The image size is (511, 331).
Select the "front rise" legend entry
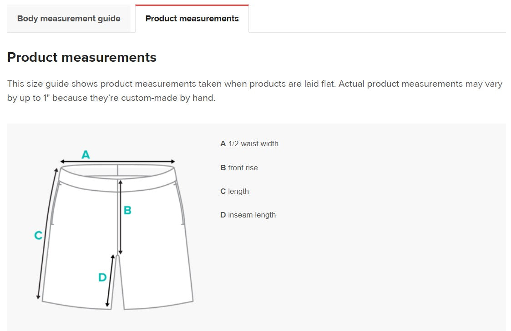(x=239, y=168)
